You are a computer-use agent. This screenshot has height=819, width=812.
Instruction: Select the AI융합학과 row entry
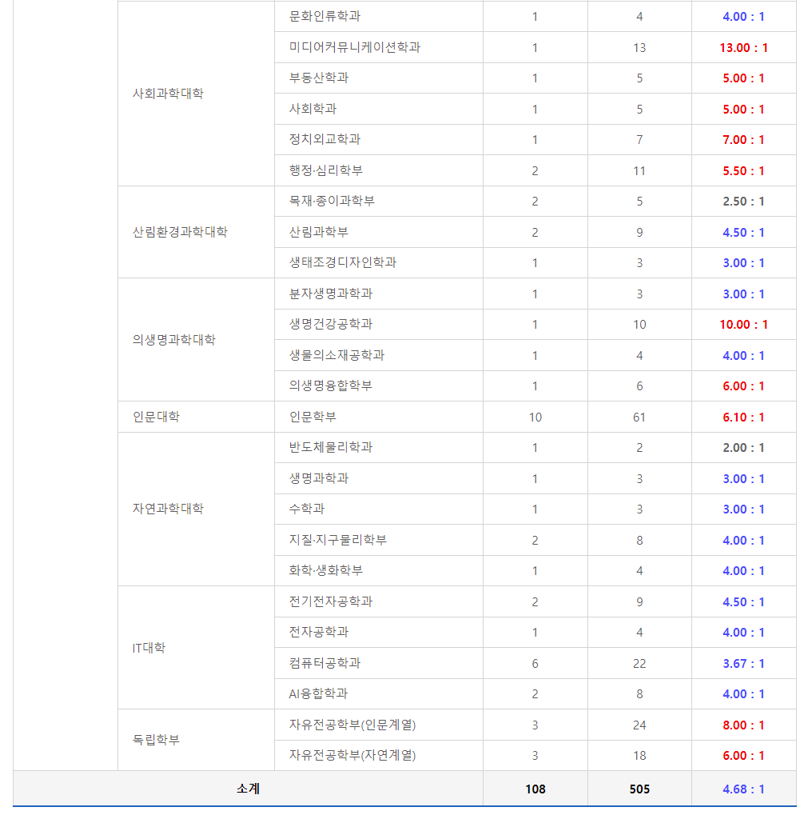coord(315,693)
